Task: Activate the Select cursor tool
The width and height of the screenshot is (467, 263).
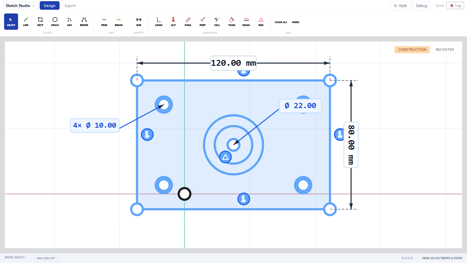Action: click(x=11, y=22)
